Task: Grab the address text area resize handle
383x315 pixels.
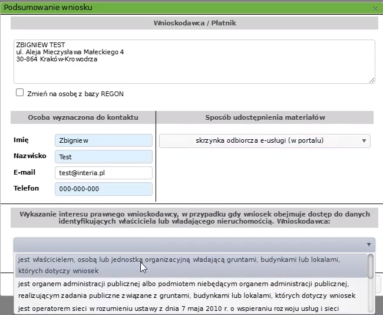Action: [372, 80]
